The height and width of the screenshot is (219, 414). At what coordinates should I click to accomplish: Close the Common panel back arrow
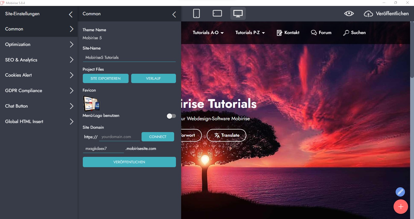174,14
